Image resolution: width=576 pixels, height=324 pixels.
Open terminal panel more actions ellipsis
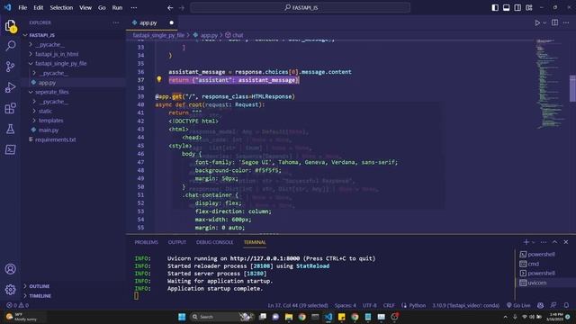544,242
